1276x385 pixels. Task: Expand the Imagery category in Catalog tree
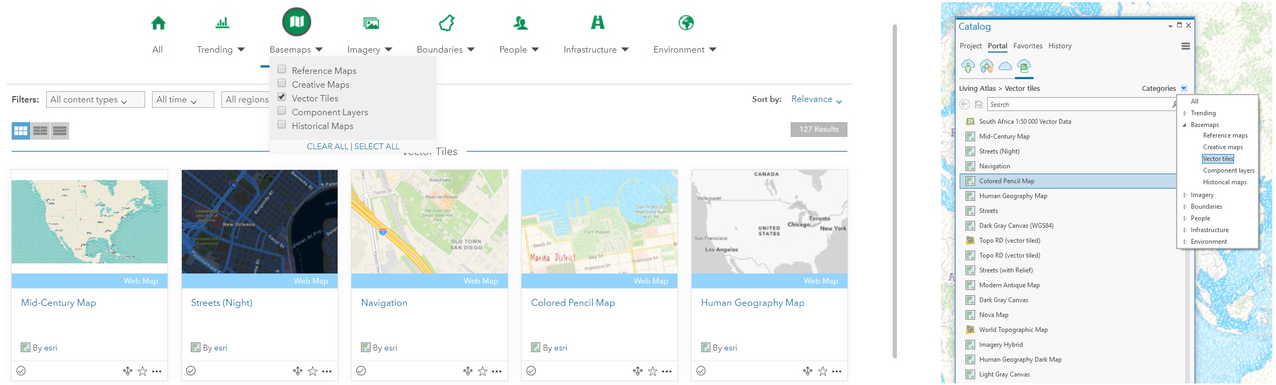pyautogui.click(x=1185, y=195)
